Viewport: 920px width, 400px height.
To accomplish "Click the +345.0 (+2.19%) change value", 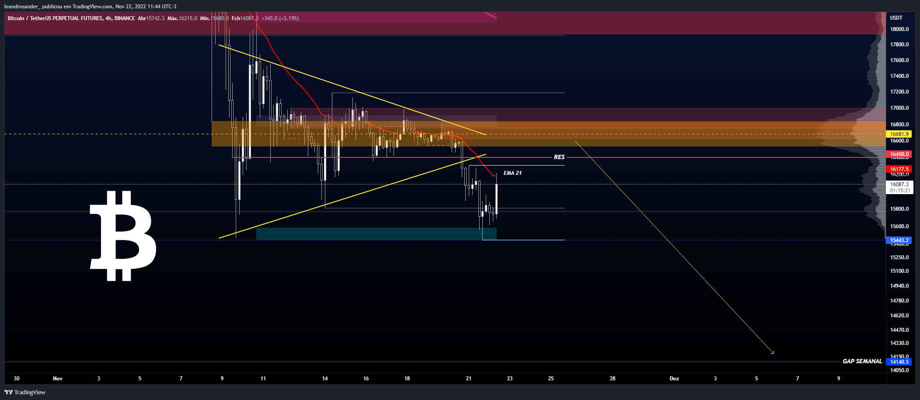I will point(280,18).
